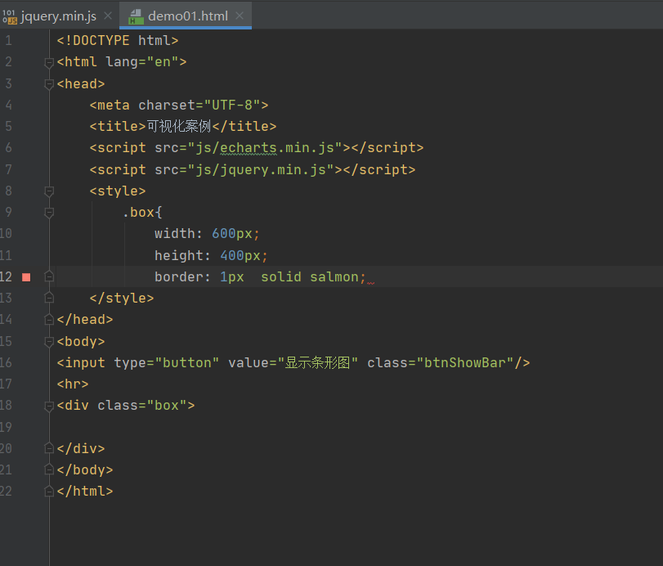Collapse the head tag fold on line 3
Viewport: 663px width, 566px height.
click(x=49, y=83)
